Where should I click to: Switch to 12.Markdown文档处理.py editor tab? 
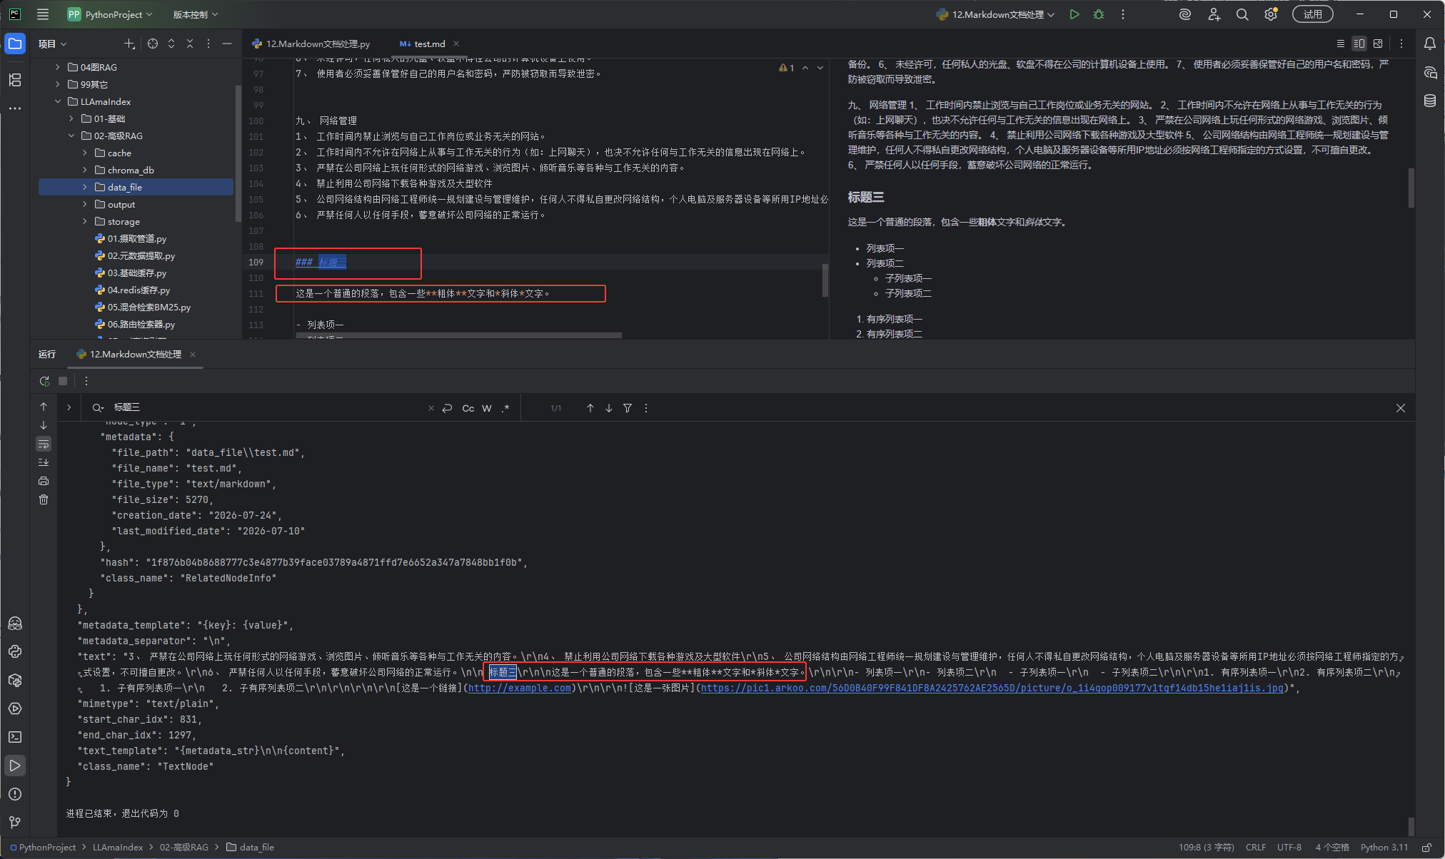311,44
